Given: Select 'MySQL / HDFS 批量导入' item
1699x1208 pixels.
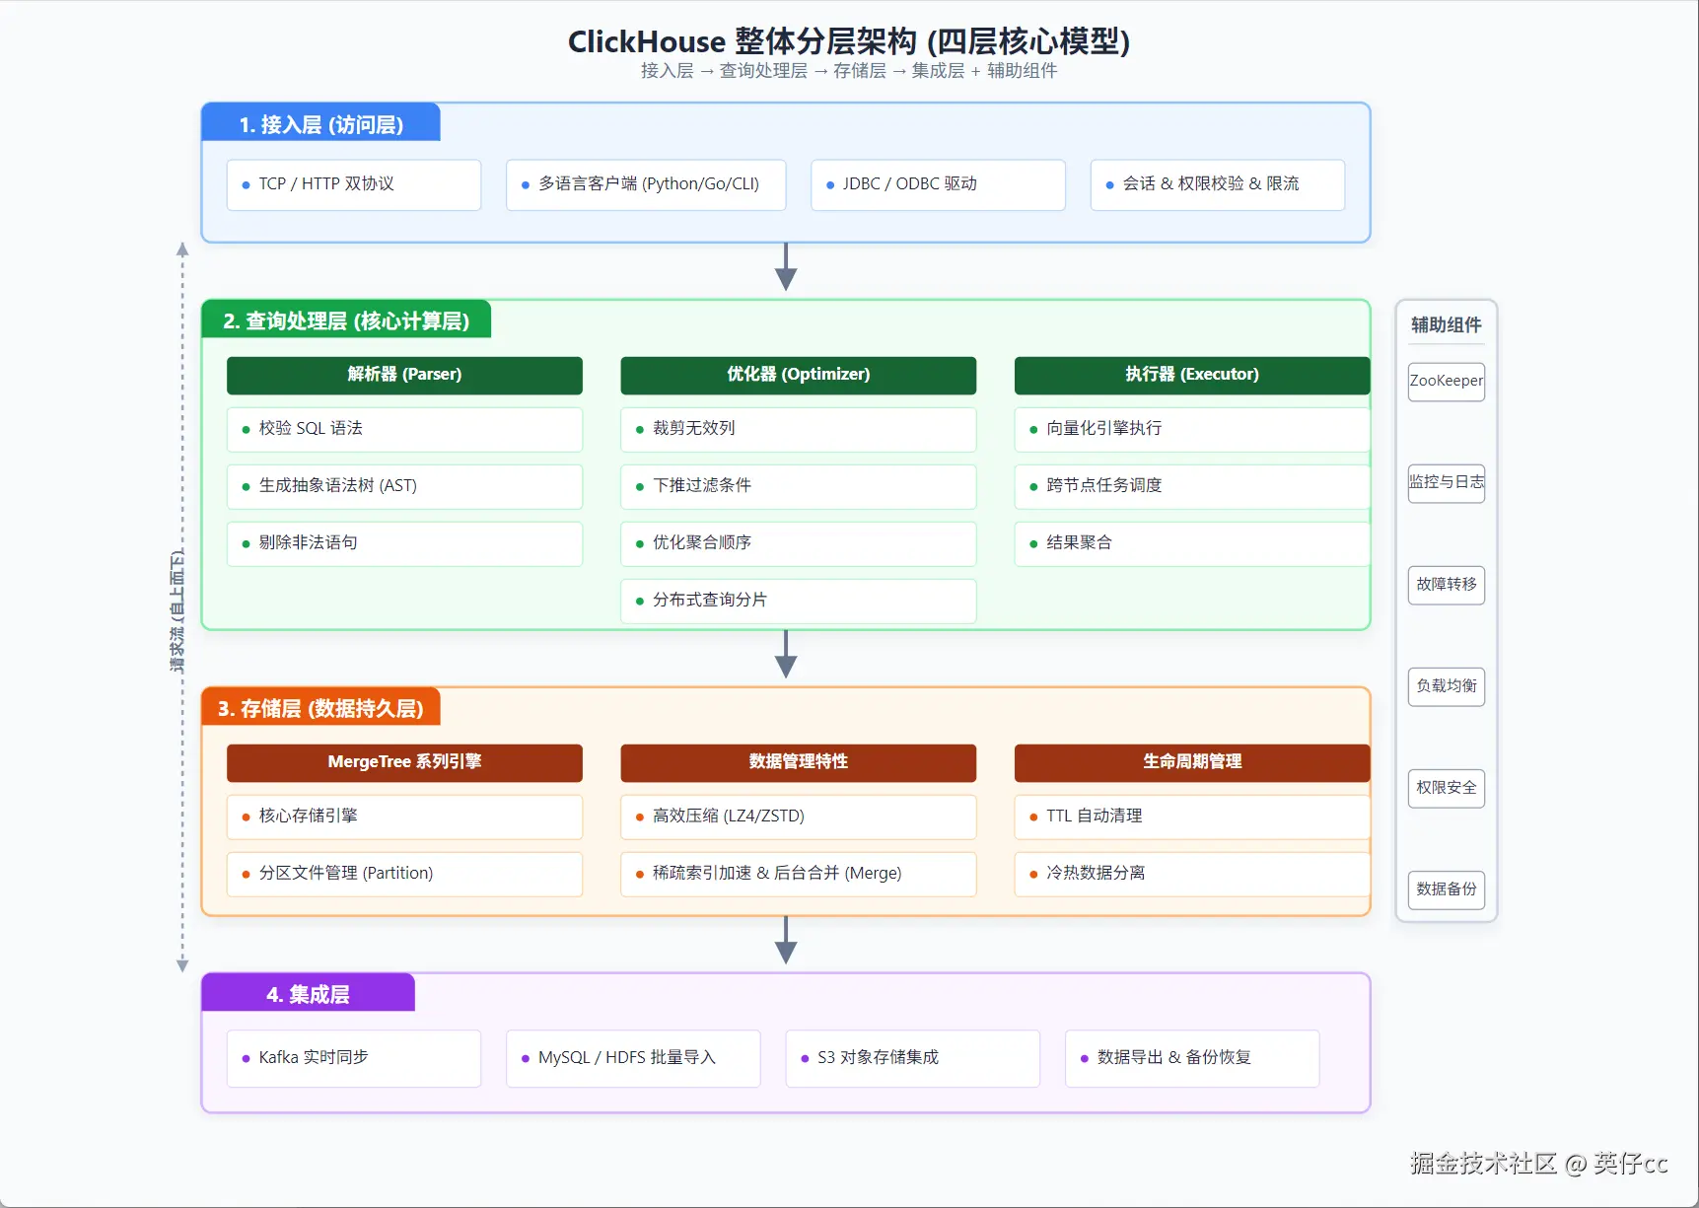Looking at the screenshot, I should point(633,1058).
